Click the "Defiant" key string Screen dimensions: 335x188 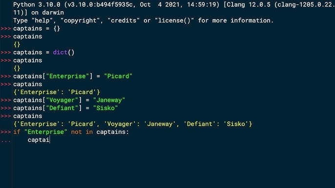(62, 108)
